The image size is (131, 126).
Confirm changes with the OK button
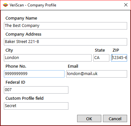point(89,119)
